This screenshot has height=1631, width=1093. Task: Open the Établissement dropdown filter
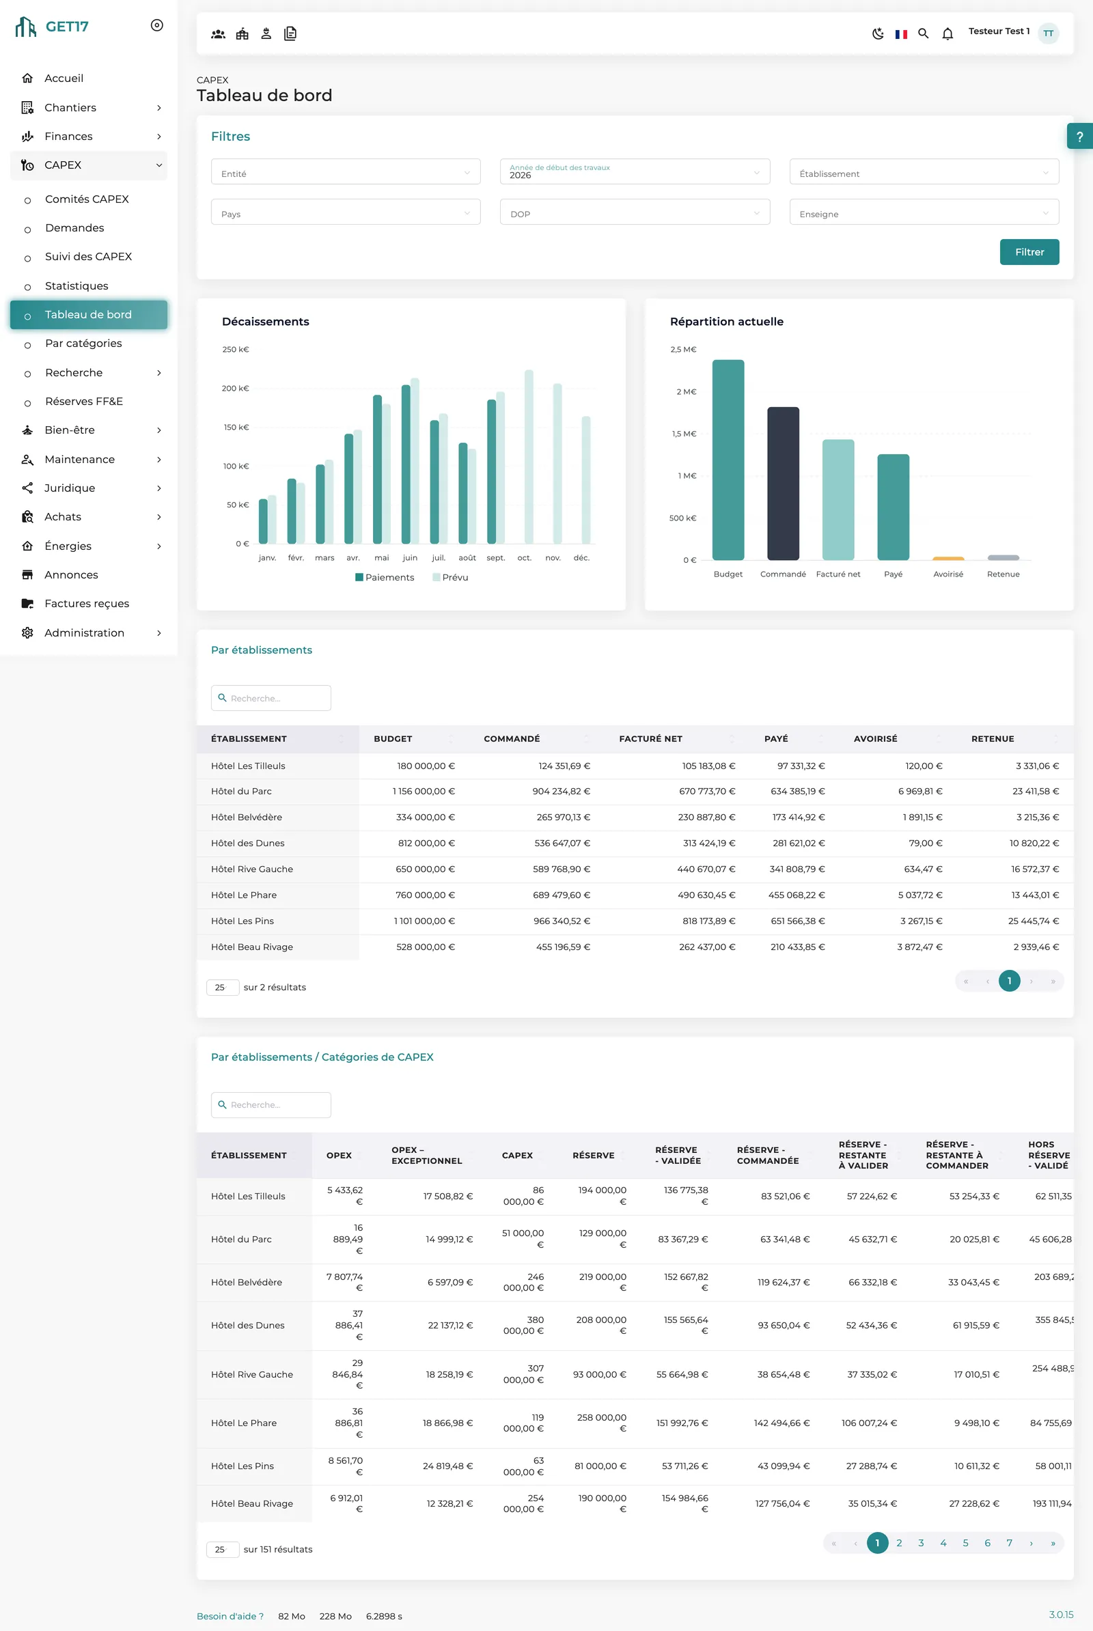point(924,171)
